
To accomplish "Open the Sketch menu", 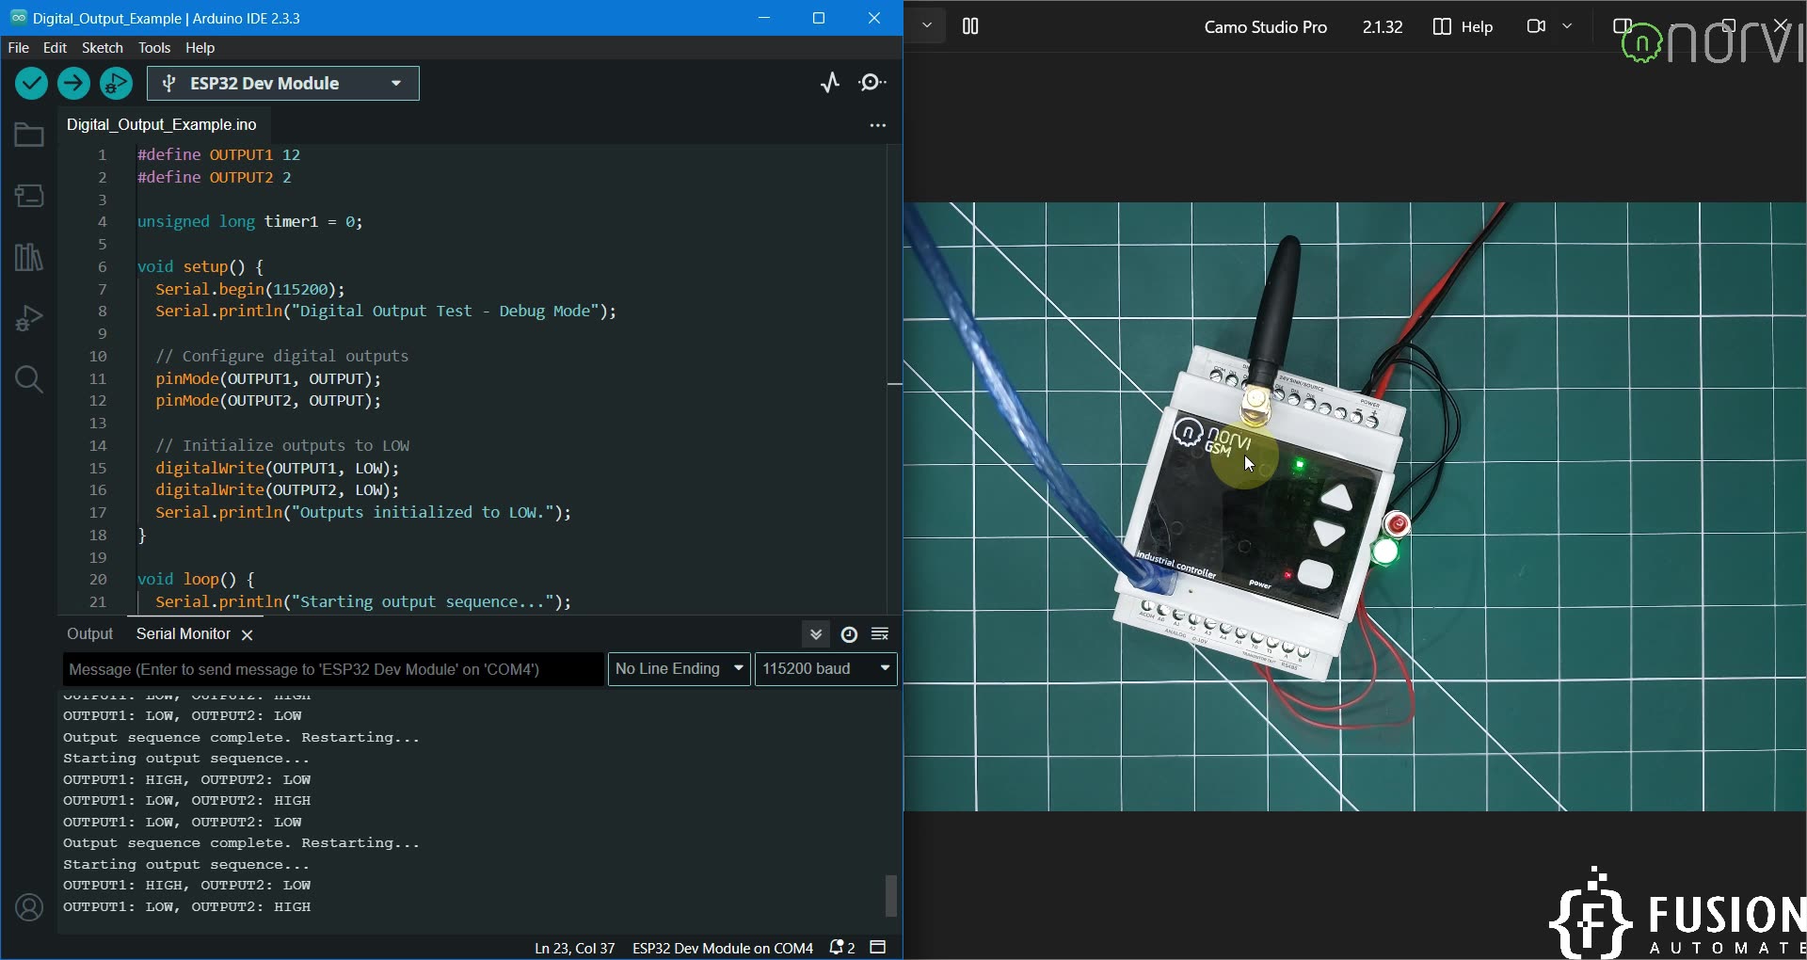I will (102, 48).
